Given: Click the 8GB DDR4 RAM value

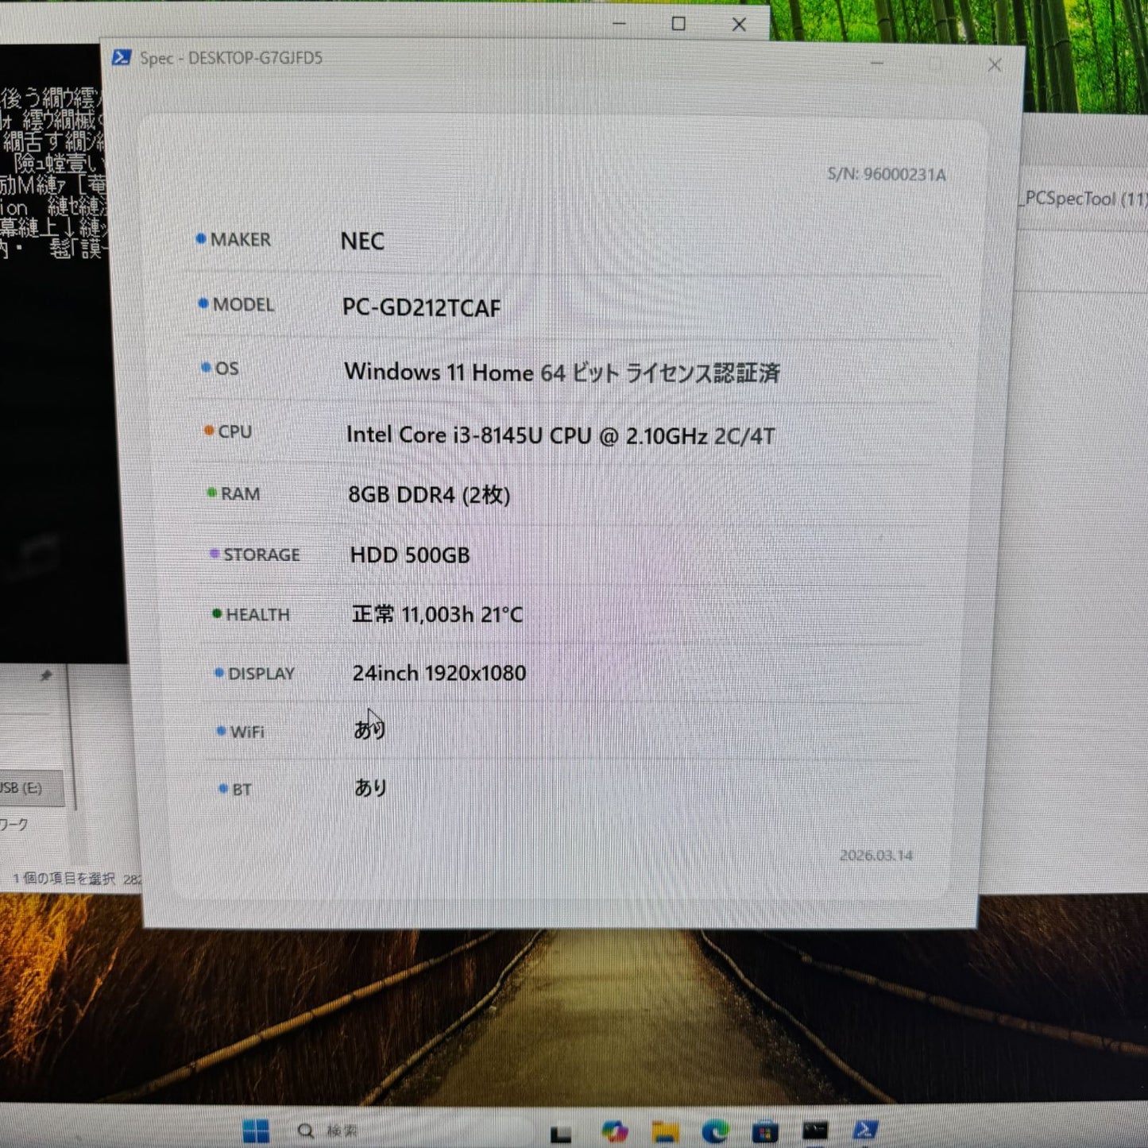Looking at the screenshot, I should point(429,494).
